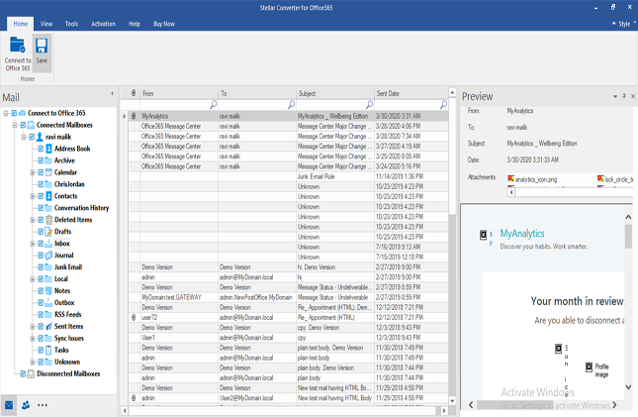Click the three-dots more options icon

point(43,404)
